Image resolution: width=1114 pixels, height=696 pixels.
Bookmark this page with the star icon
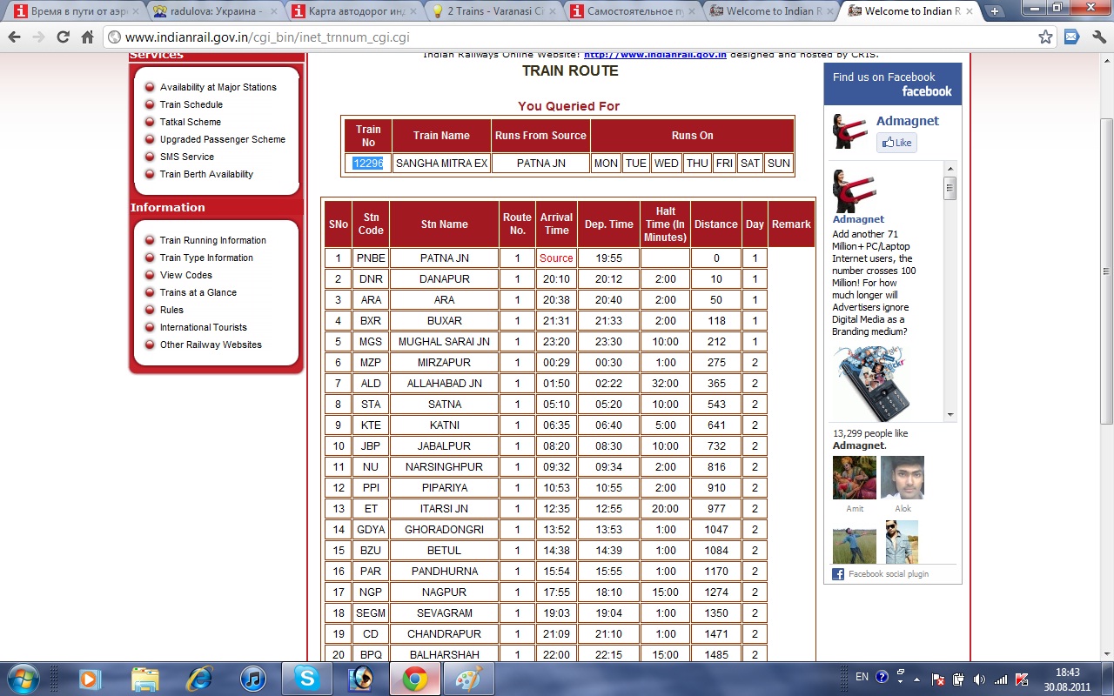1045,37
